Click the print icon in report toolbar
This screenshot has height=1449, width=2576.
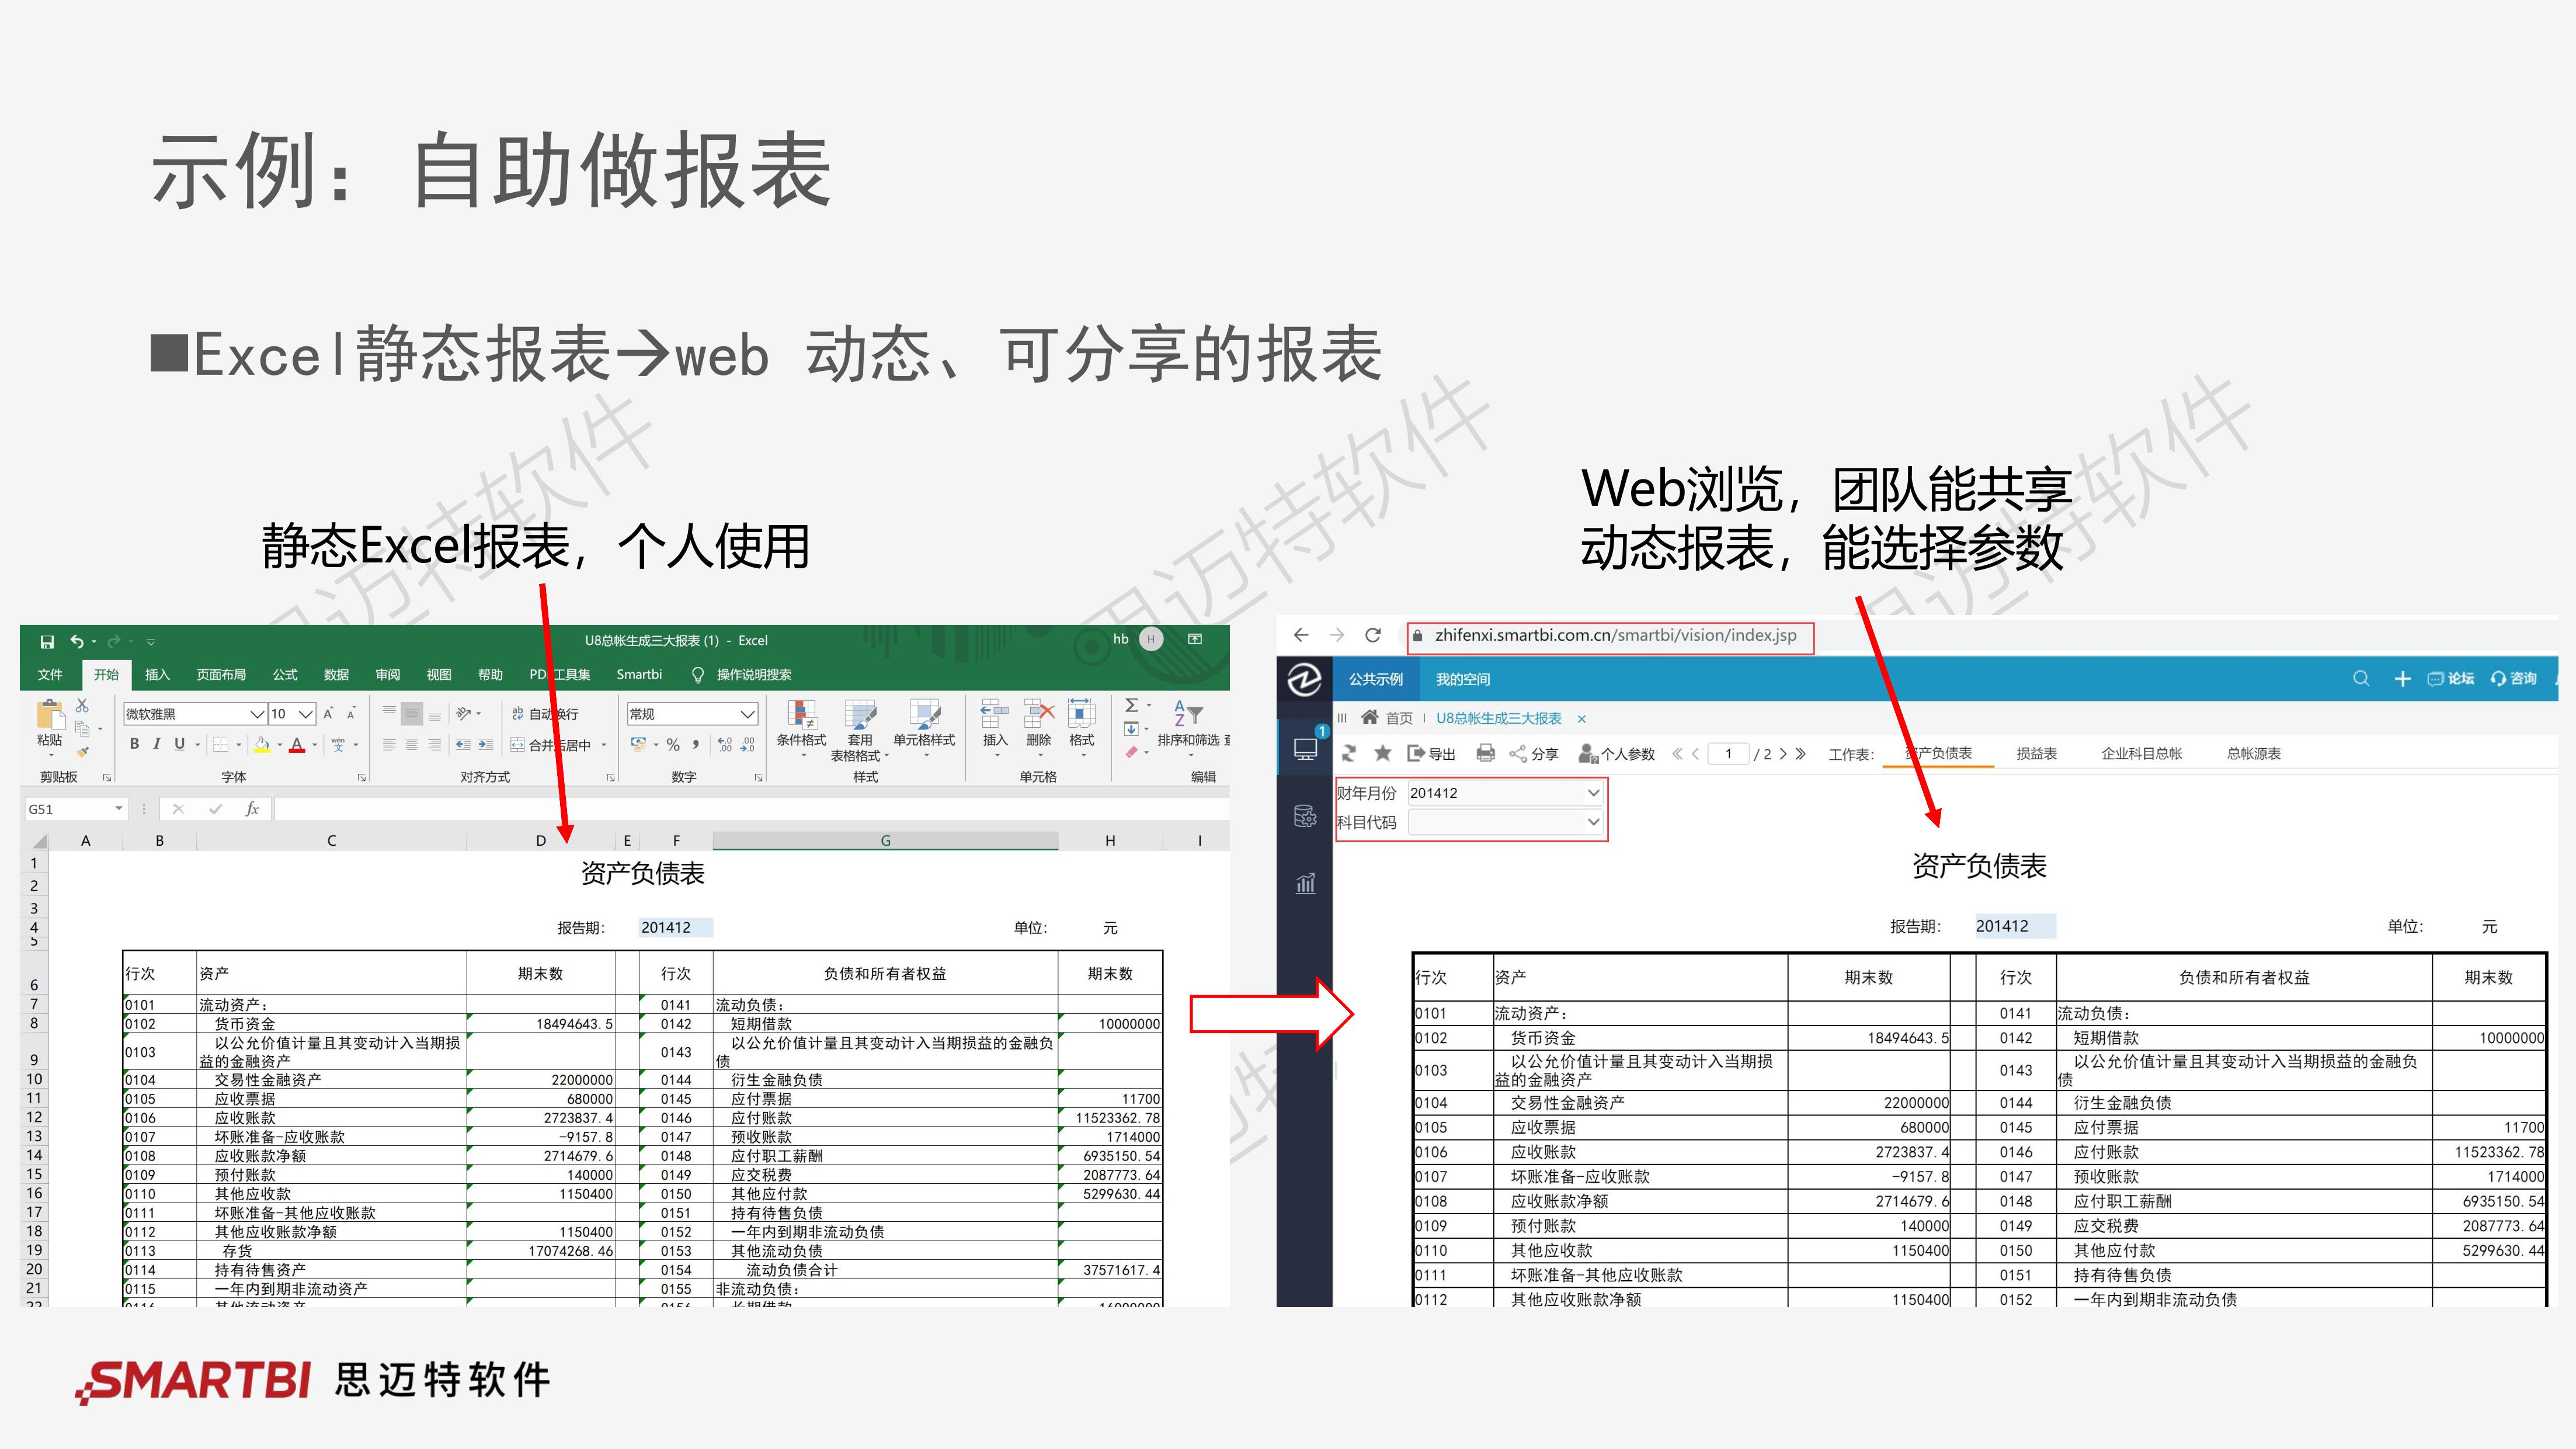coord(1485,753)
